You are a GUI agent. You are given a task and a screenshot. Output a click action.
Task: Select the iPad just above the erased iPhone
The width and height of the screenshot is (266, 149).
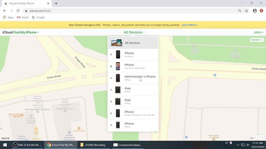(x=133, y=101)
